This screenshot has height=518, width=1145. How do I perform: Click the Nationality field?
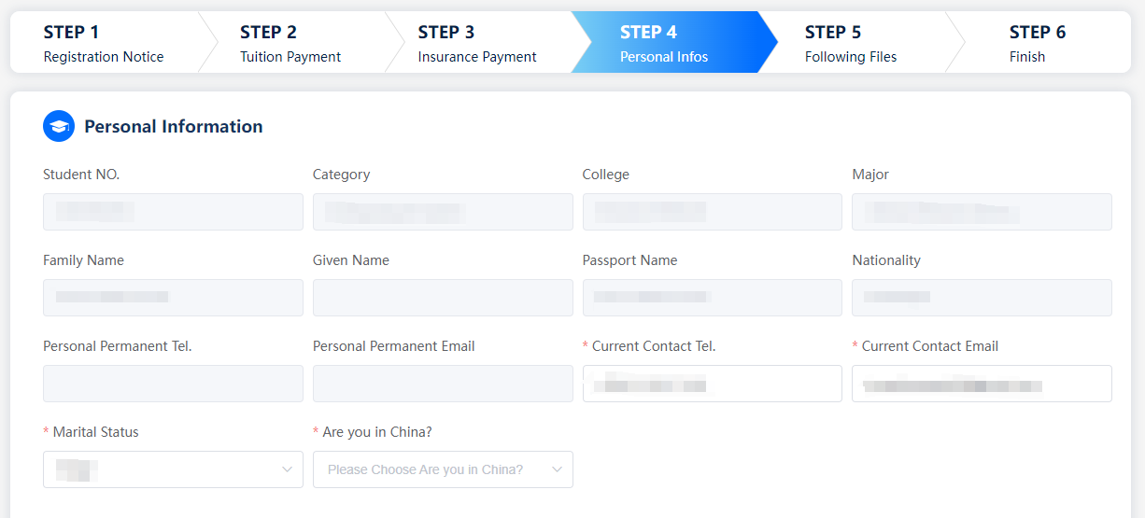tap(982, 298)
